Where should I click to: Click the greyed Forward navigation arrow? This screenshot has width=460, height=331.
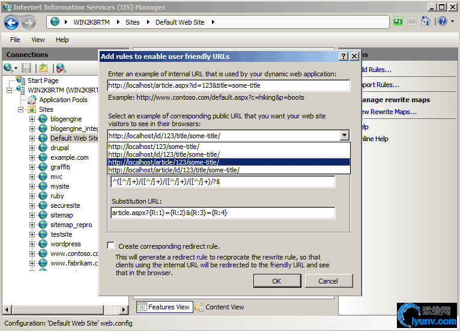[29, 22]
